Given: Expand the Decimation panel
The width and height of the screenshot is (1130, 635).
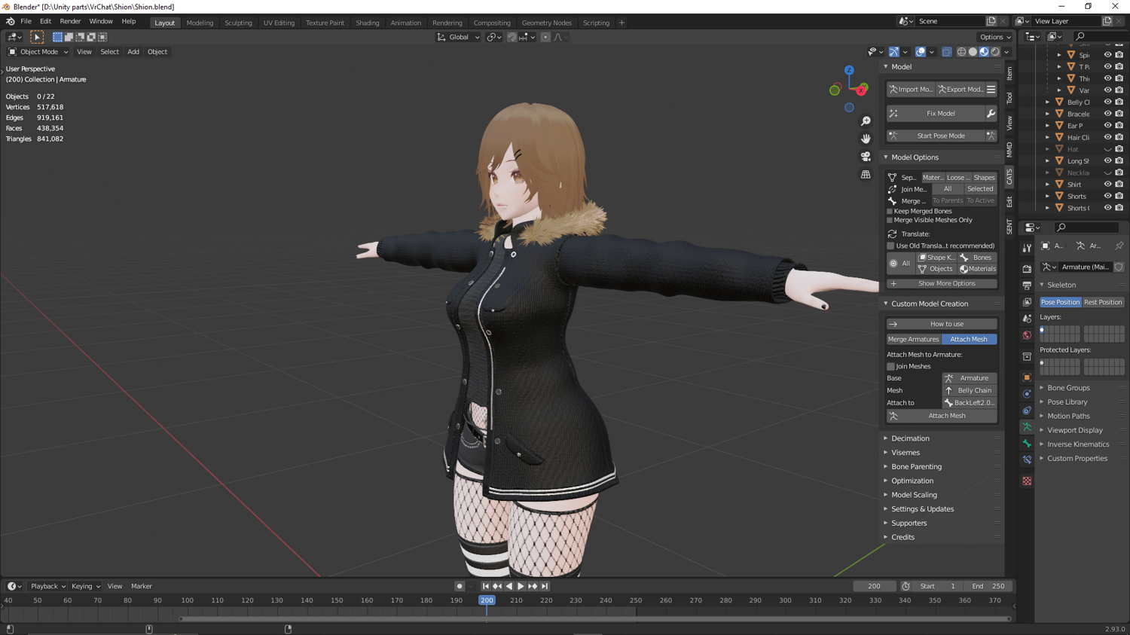Looking at the screenshot, I should click(x=910, y=438).
